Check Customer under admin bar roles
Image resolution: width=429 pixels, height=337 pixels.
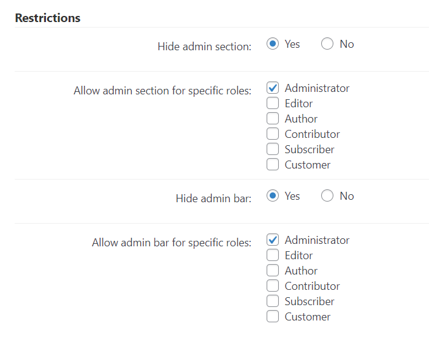click(x=273, y=317)
